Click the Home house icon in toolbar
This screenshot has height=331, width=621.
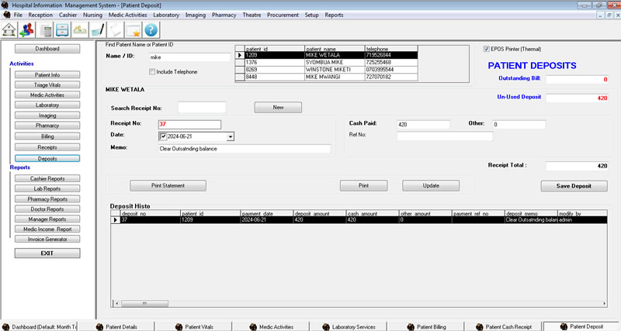10,29
